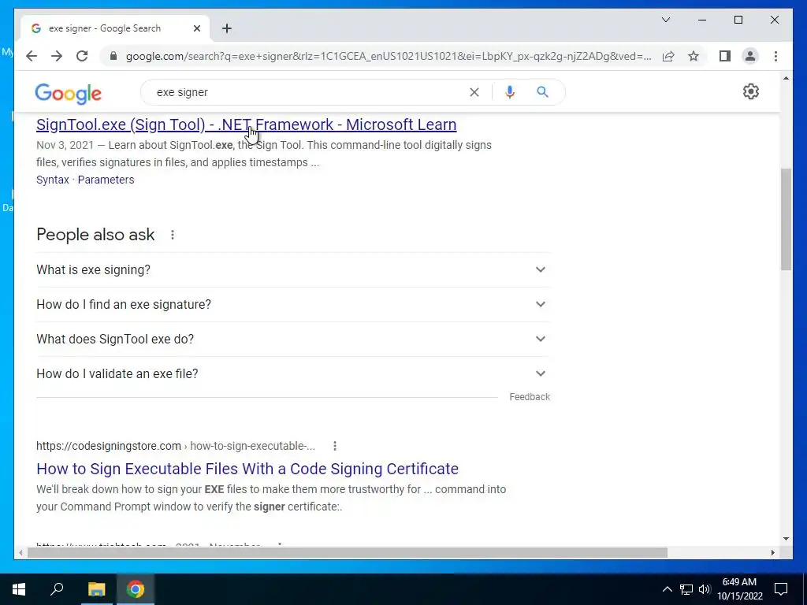Open the taskbar clock and date
Image resolution: width=807 pixels, height=605 pixels.
739,589
